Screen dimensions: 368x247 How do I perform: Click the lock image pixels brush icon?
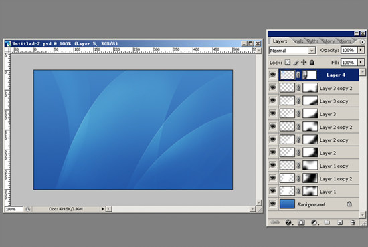(296, 63)
